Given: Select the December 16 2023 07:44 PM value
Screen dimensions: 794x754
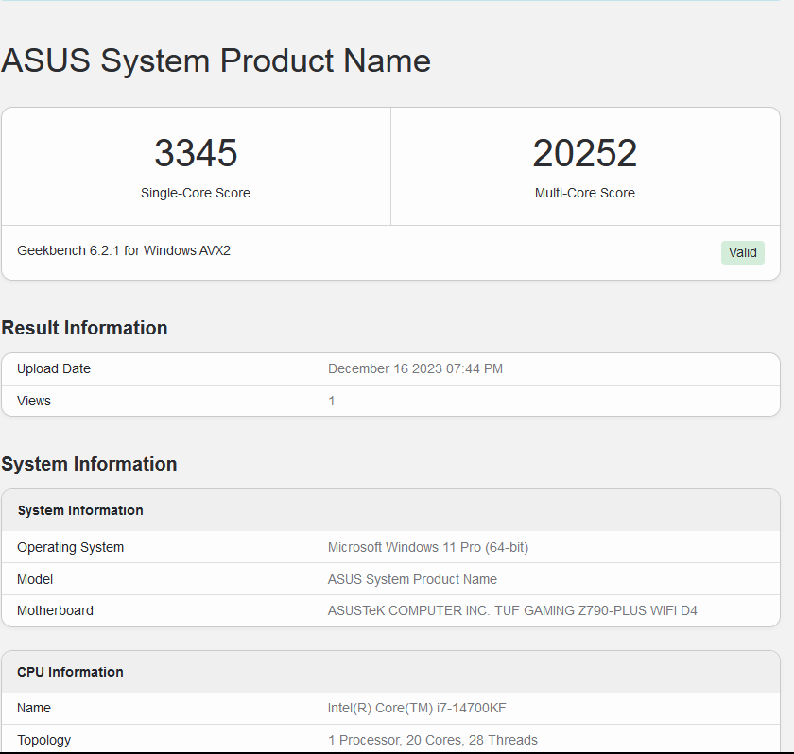Looking at the screenshot, I should [415, 368].
